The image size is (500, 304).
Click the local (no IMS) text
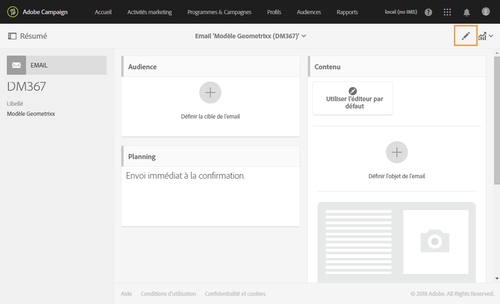point(401,12)
